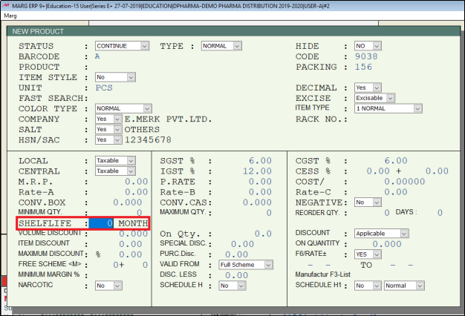Click the Rate-B value field
465x316 pixels.
(x=260, y=192)
